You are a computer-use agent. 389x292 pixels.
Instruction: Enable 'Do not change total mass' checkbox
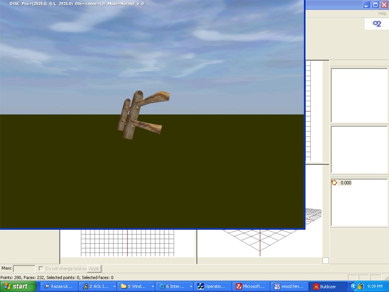click(41, 269)
